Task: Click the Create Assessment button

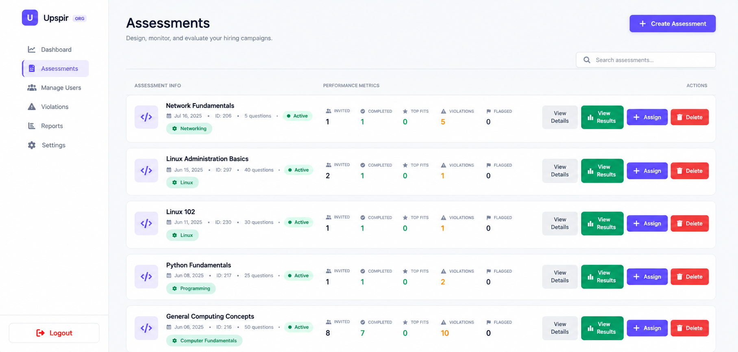Action: point(673,24)
